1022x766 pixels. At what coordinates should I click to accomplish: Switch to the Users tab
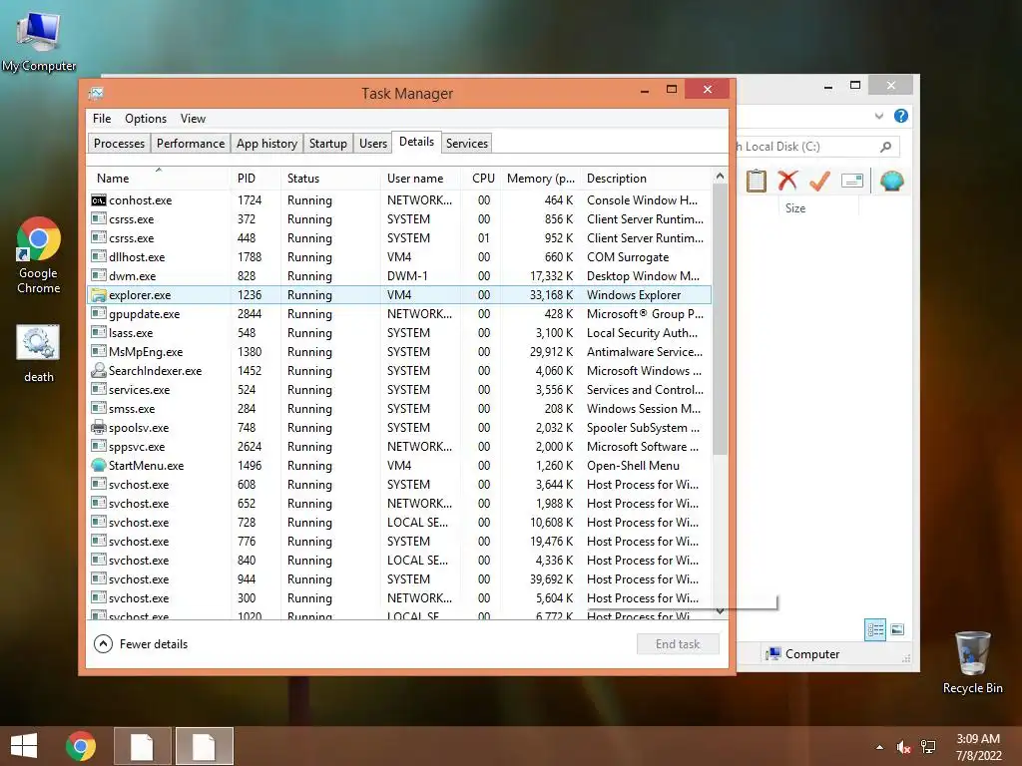(x=373, y=144)
